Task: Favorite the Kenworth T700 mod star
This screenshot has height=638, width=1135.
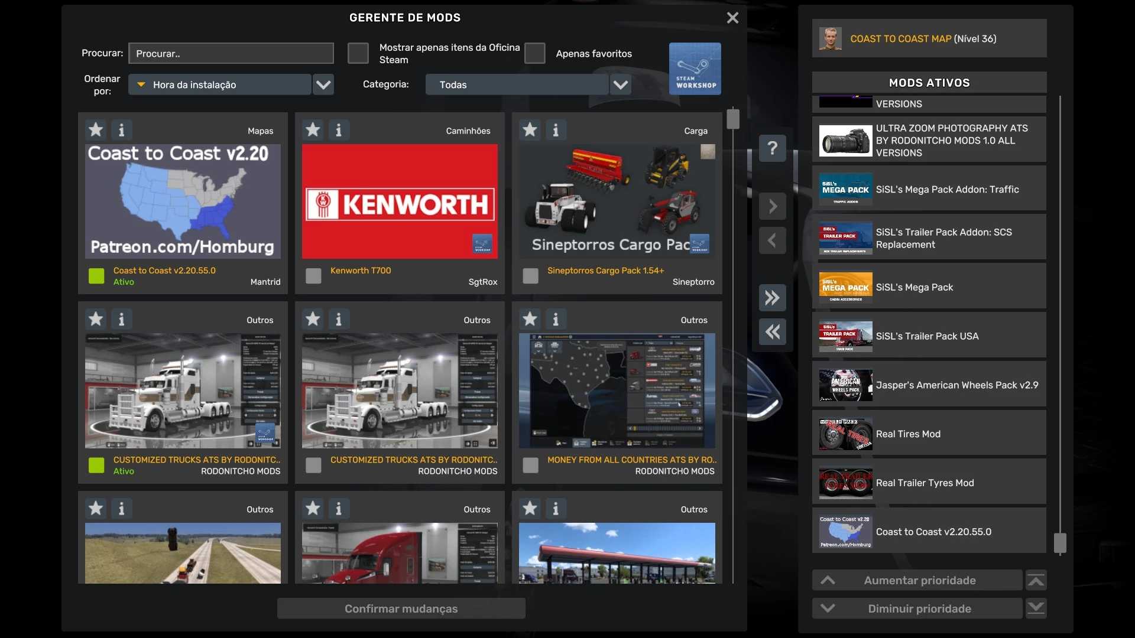Action: coord(313,129)
